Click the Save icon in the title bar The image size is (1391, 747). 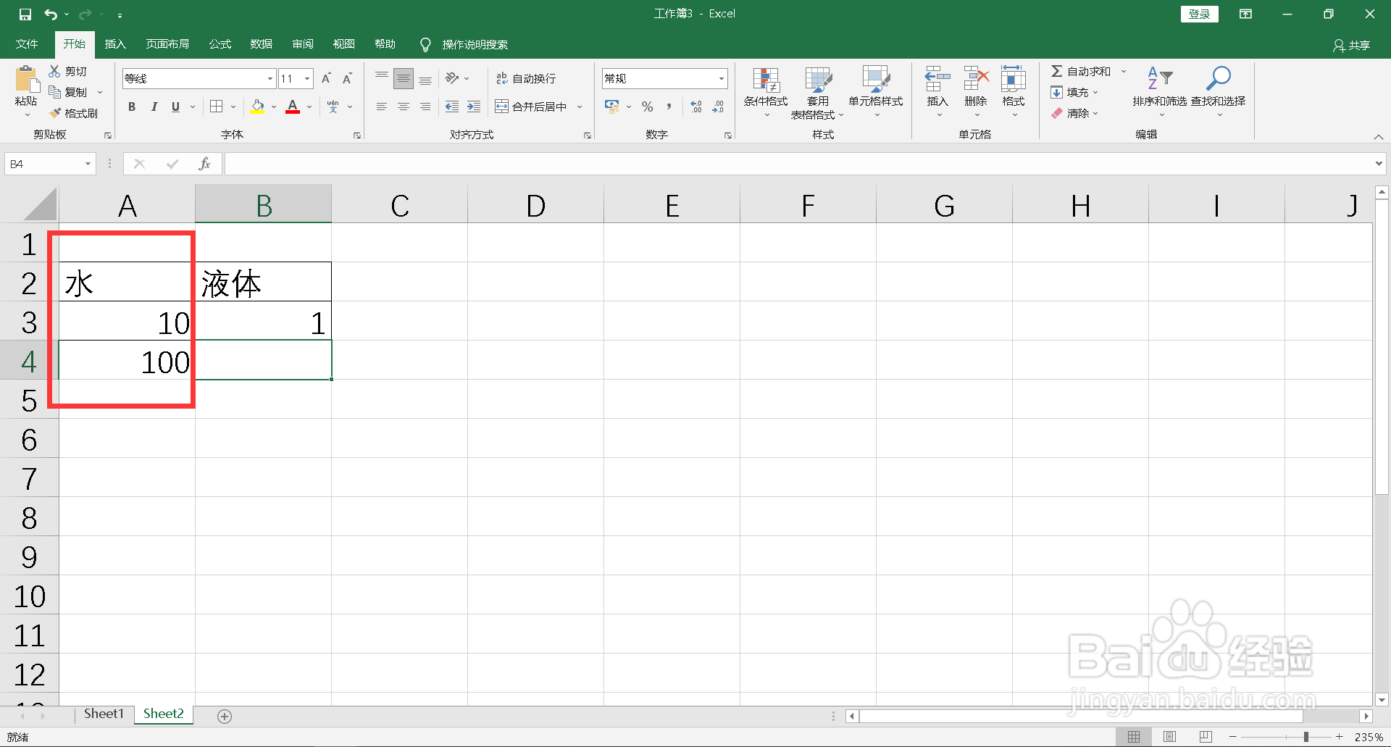pyautogui.click(x=25, y=14)
